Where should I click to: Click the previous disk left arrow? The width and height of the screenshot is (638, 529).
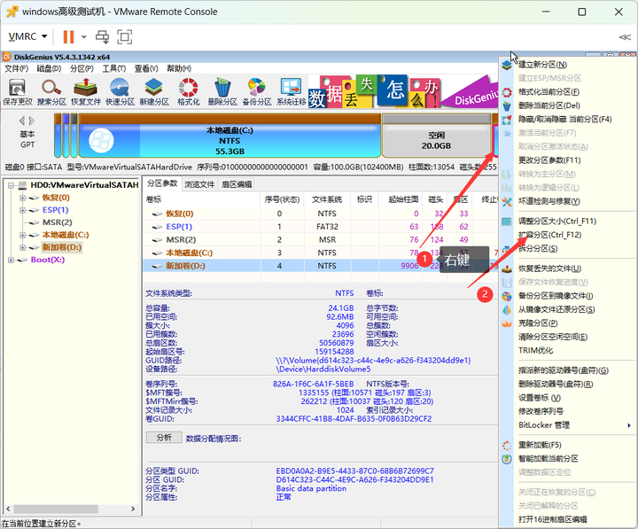click(x=22, y=121)
